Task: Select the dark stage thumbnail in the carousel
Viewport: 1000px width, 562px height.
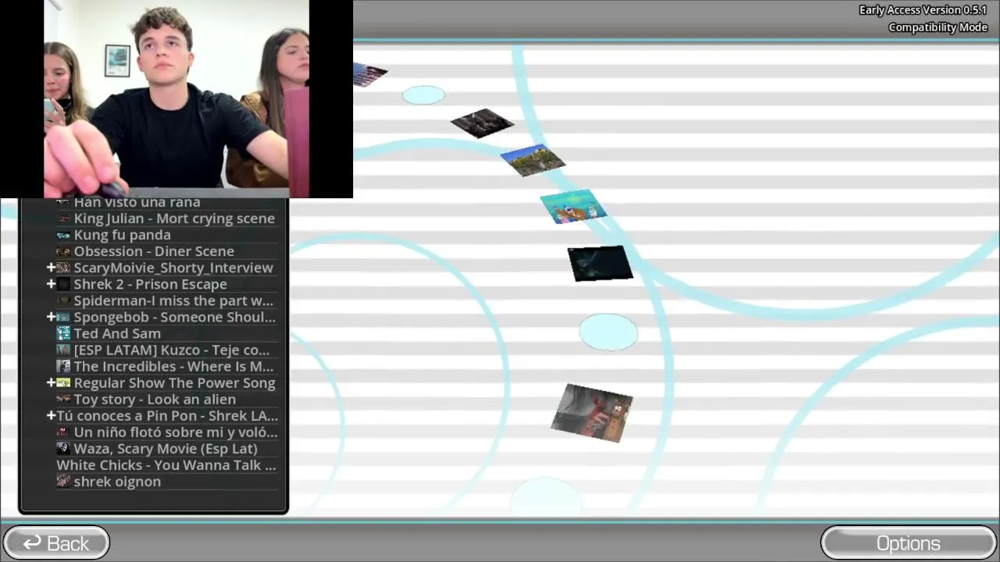Action: 482,123
